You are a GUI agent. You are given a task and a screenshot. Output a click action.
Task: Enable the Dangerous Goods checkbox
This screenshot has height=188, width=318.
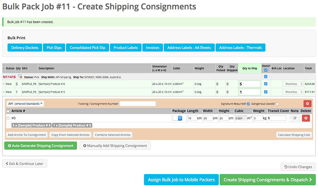pos(277,104)
